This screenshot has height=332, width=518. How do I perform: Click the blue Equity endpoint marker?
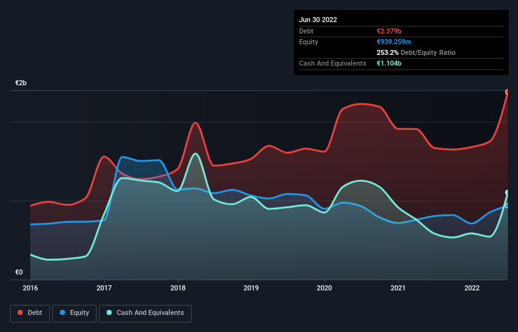click(x=507, y=206)
